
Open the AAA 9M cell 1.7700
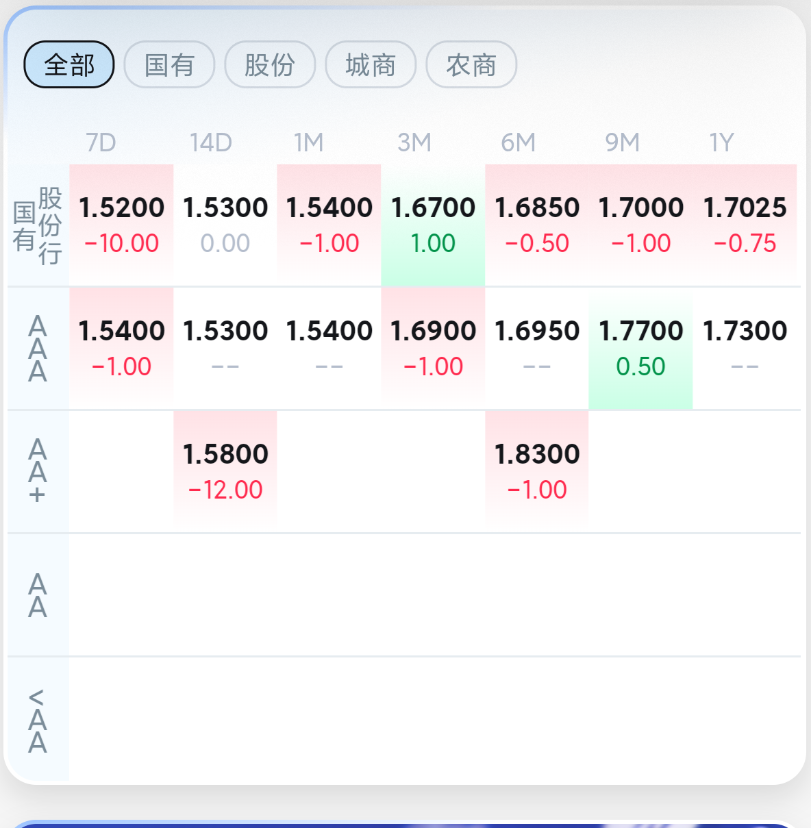click(640, 349)
